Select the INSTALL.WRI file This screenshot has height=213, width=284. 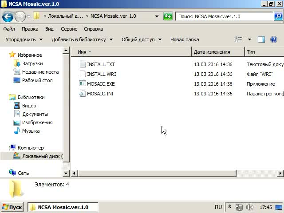pos(101,74)
